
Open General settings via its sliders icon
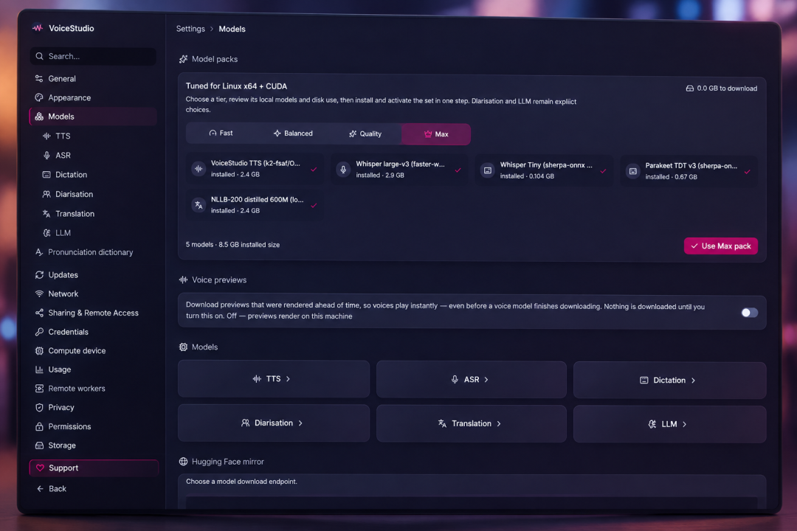(x=39, y=78)
